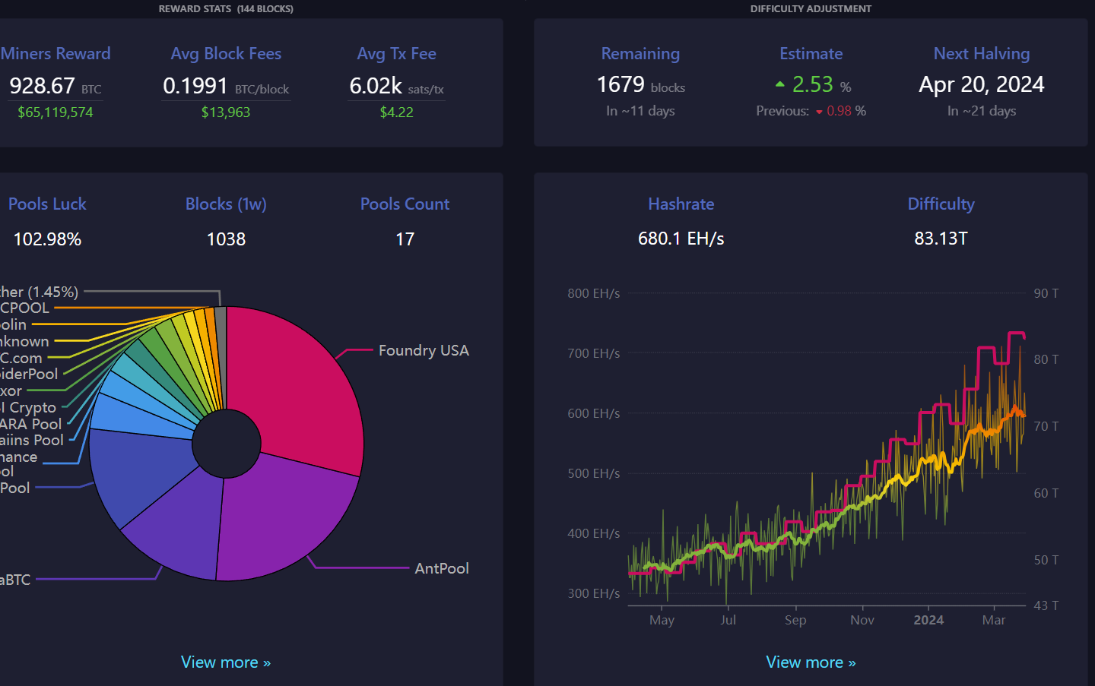Click the AntPool pie label
Screen dimensions: 1095x686
pos(442,568)
